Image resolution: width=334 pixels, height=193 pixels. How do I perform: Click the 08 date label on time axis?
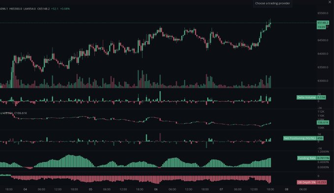click(x=287, y=189)
